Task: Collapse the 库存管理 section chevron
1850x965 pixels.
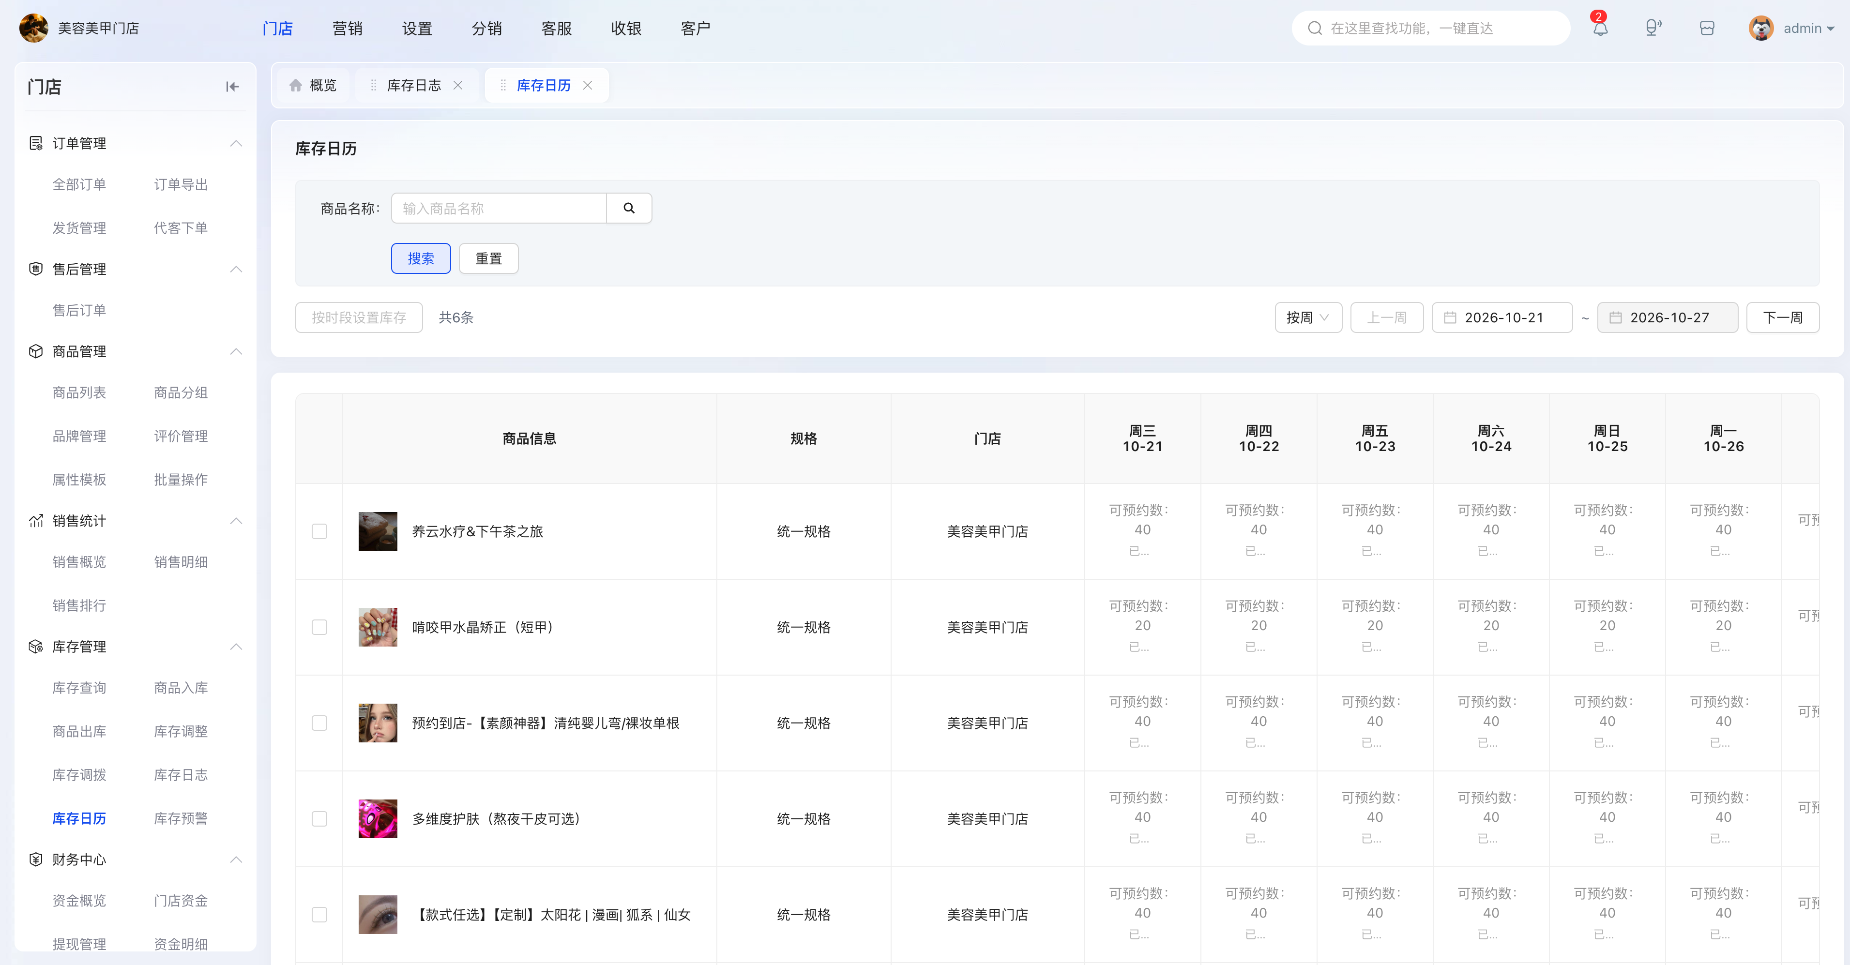Action: coord(236,646)
